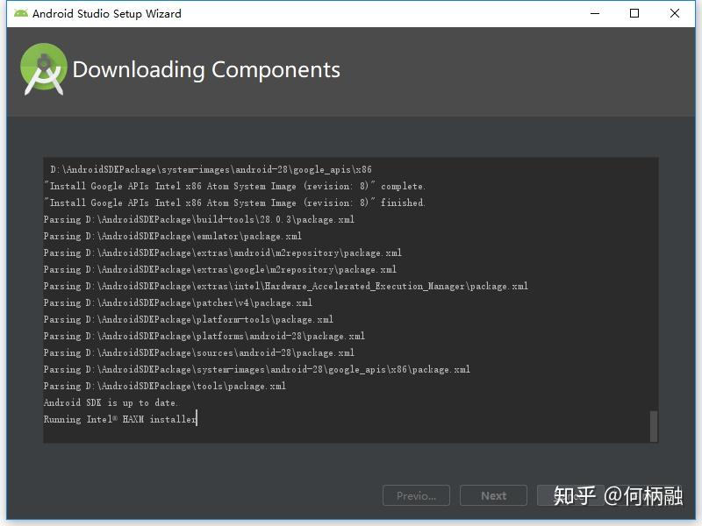Image resolution: width=702 pixels, height=526 pixels.
Task: Click the line parsing sources\android-28\package.xml
Action: [x=199, y=353]
